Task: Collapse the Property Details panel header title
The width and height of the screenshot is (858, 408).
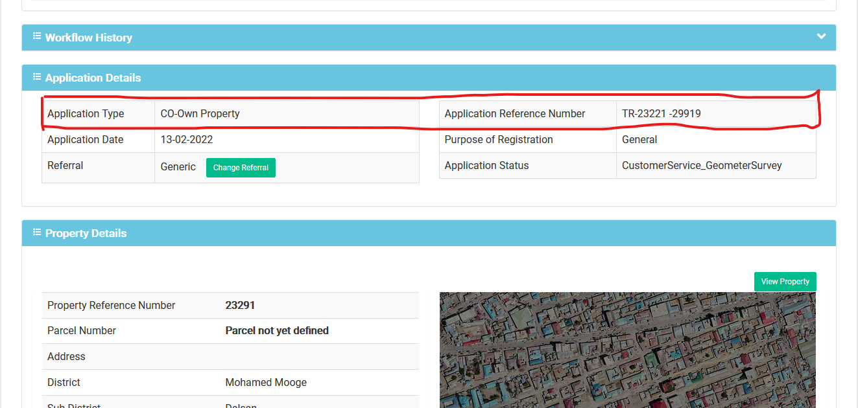Action: tap(86, 233)
